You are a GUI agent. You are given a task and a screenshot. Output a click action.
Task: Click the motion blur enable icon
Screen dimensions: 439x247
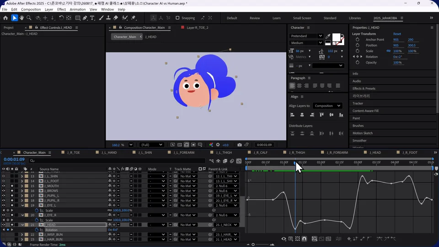point(232,161)
